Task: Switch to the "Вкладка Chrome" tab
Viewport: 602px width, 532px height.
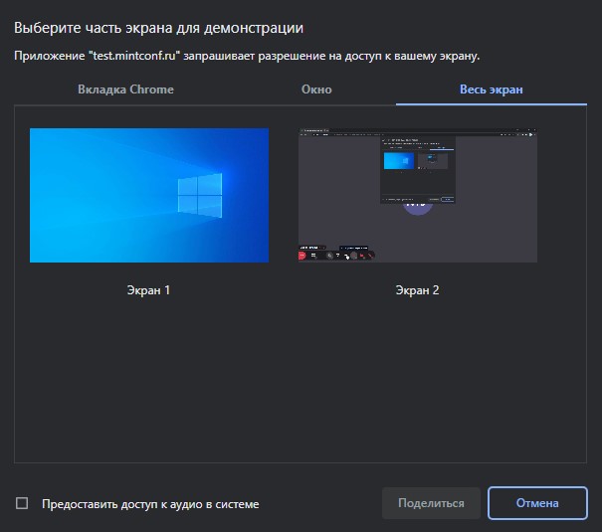Action: pyautogui.click(x=125, y=89)
